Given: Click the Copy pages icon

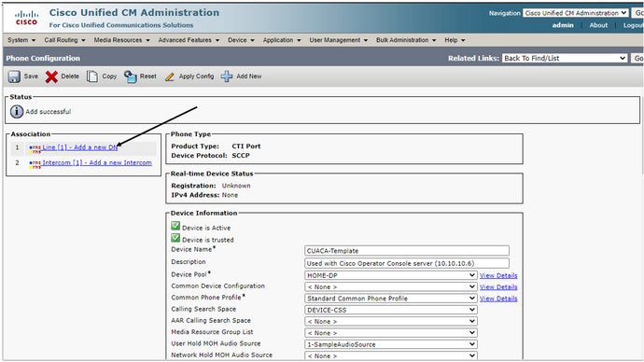Looking at the screenshot, I should pos(92,77).
